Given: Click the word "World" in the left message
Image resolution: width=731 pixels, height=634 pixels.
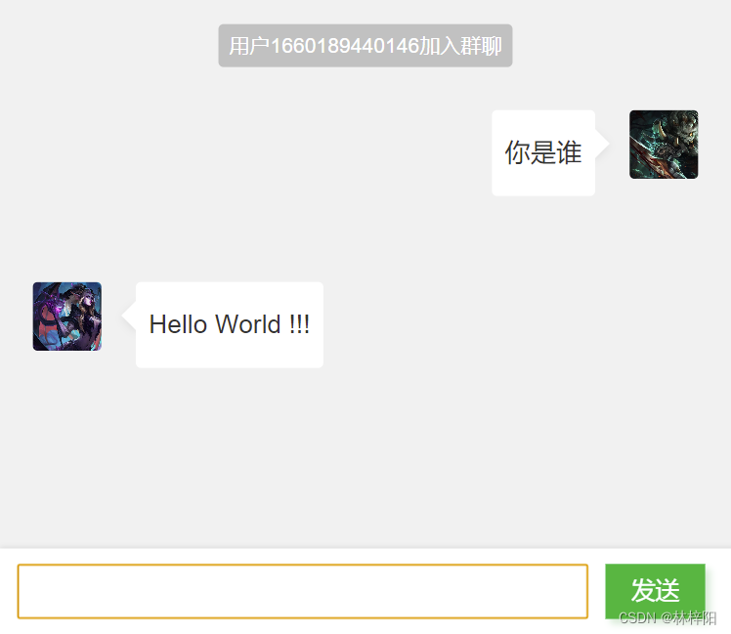Looking at the screenshot, I should click(248, 324).
